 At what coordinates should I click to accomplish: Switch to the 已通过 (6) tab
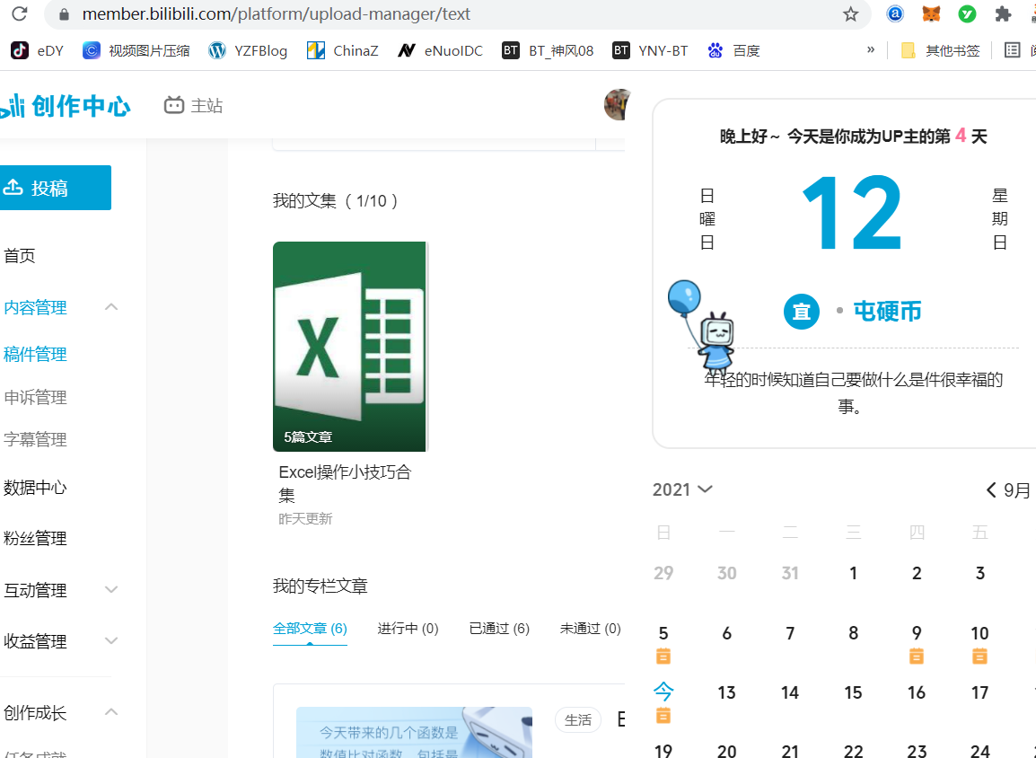pos(499,629)
